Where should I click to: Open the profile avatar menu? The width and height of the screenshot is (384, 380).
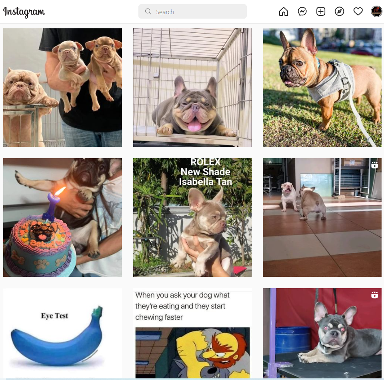tap(376, 11)
